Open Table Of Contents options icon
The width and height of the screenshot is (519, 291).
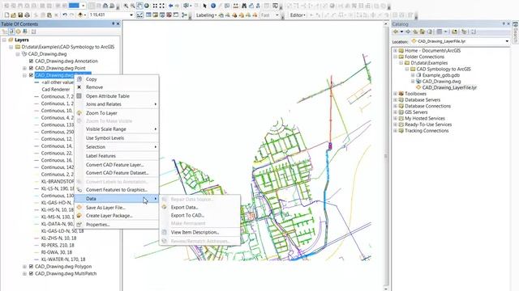coord(33,32)
